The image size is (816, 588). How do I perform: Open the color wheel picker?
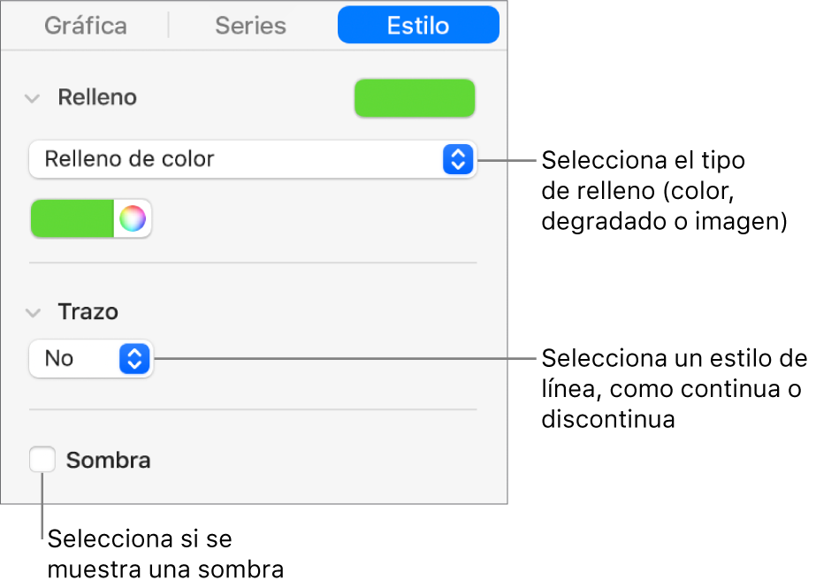click(x=133, y=218)
